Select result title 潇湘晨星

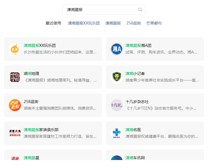[x=31, y=158]
